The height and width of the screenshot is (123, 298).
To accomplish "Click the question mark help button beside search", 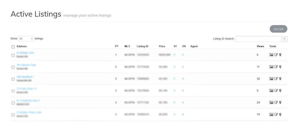I will coord(284,39).
